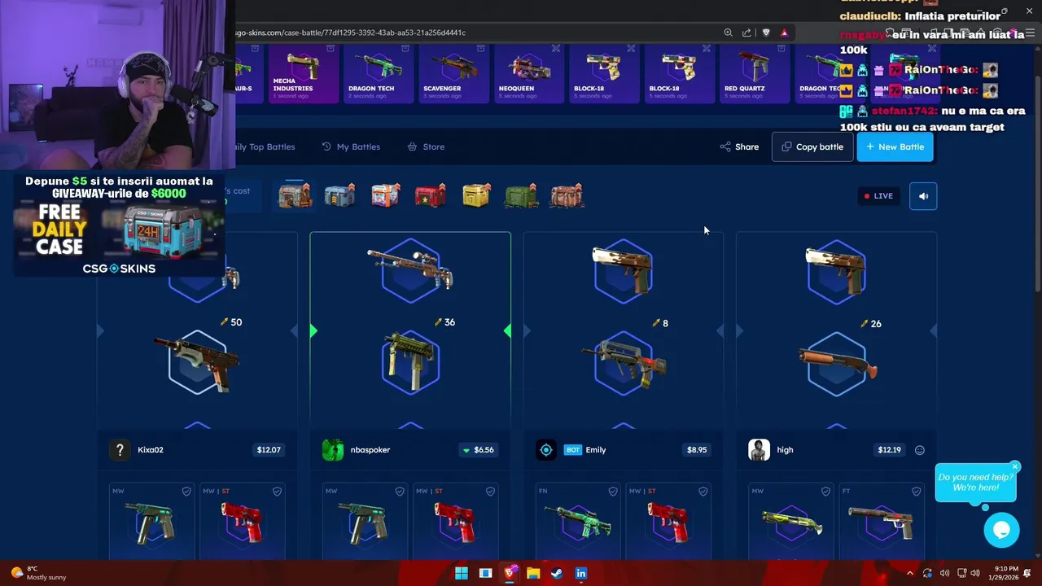Select the orange and white case icon

[385, 196]
